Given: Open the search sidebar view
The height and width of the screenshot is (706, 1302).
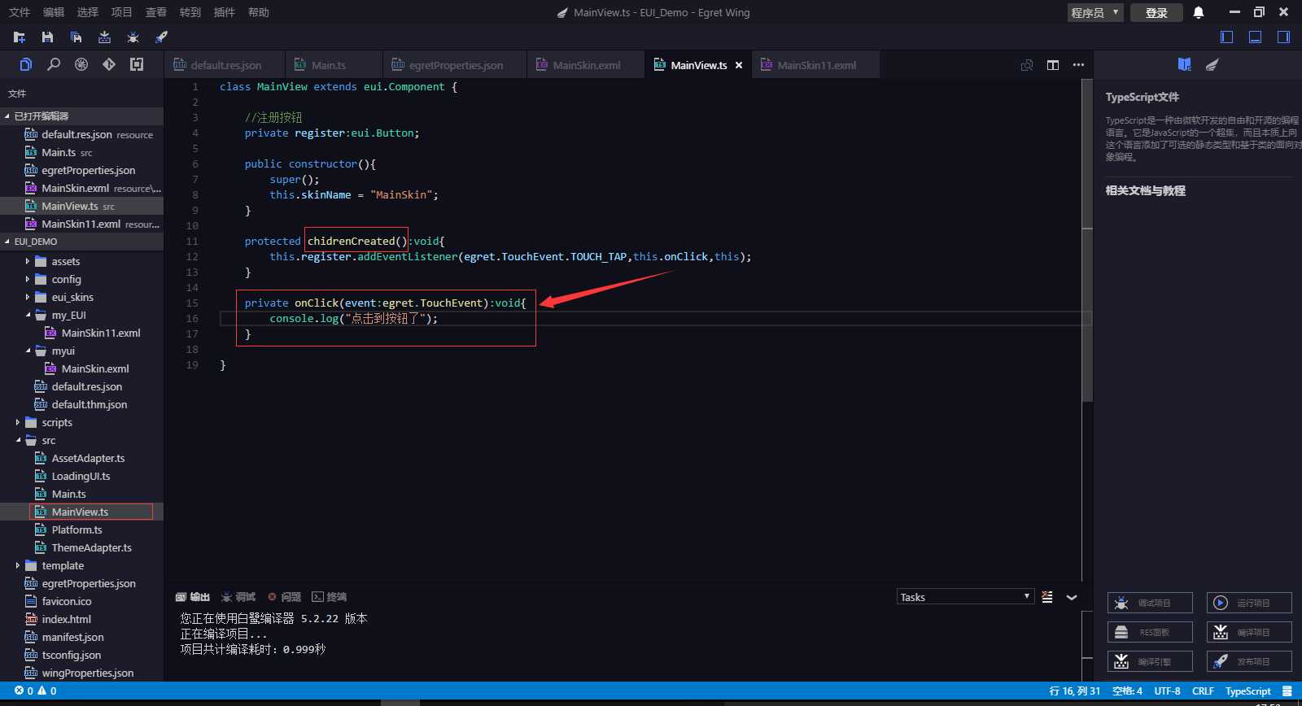Looking at the screenshot, I should (x=54, y=64).
